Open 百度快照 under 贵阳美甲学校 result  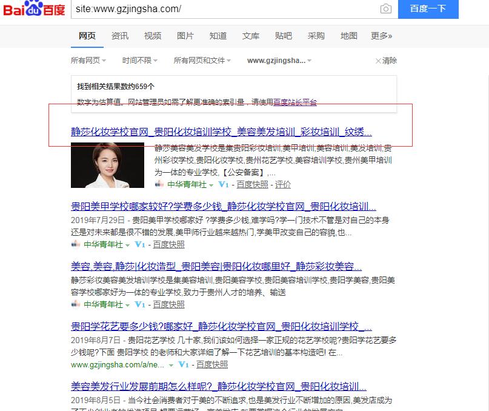coord(168,244)
